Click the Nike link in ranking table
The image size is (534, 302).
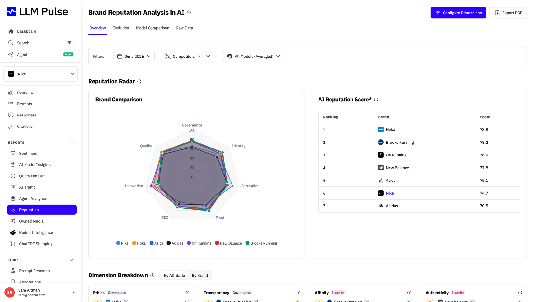(390, 193)
